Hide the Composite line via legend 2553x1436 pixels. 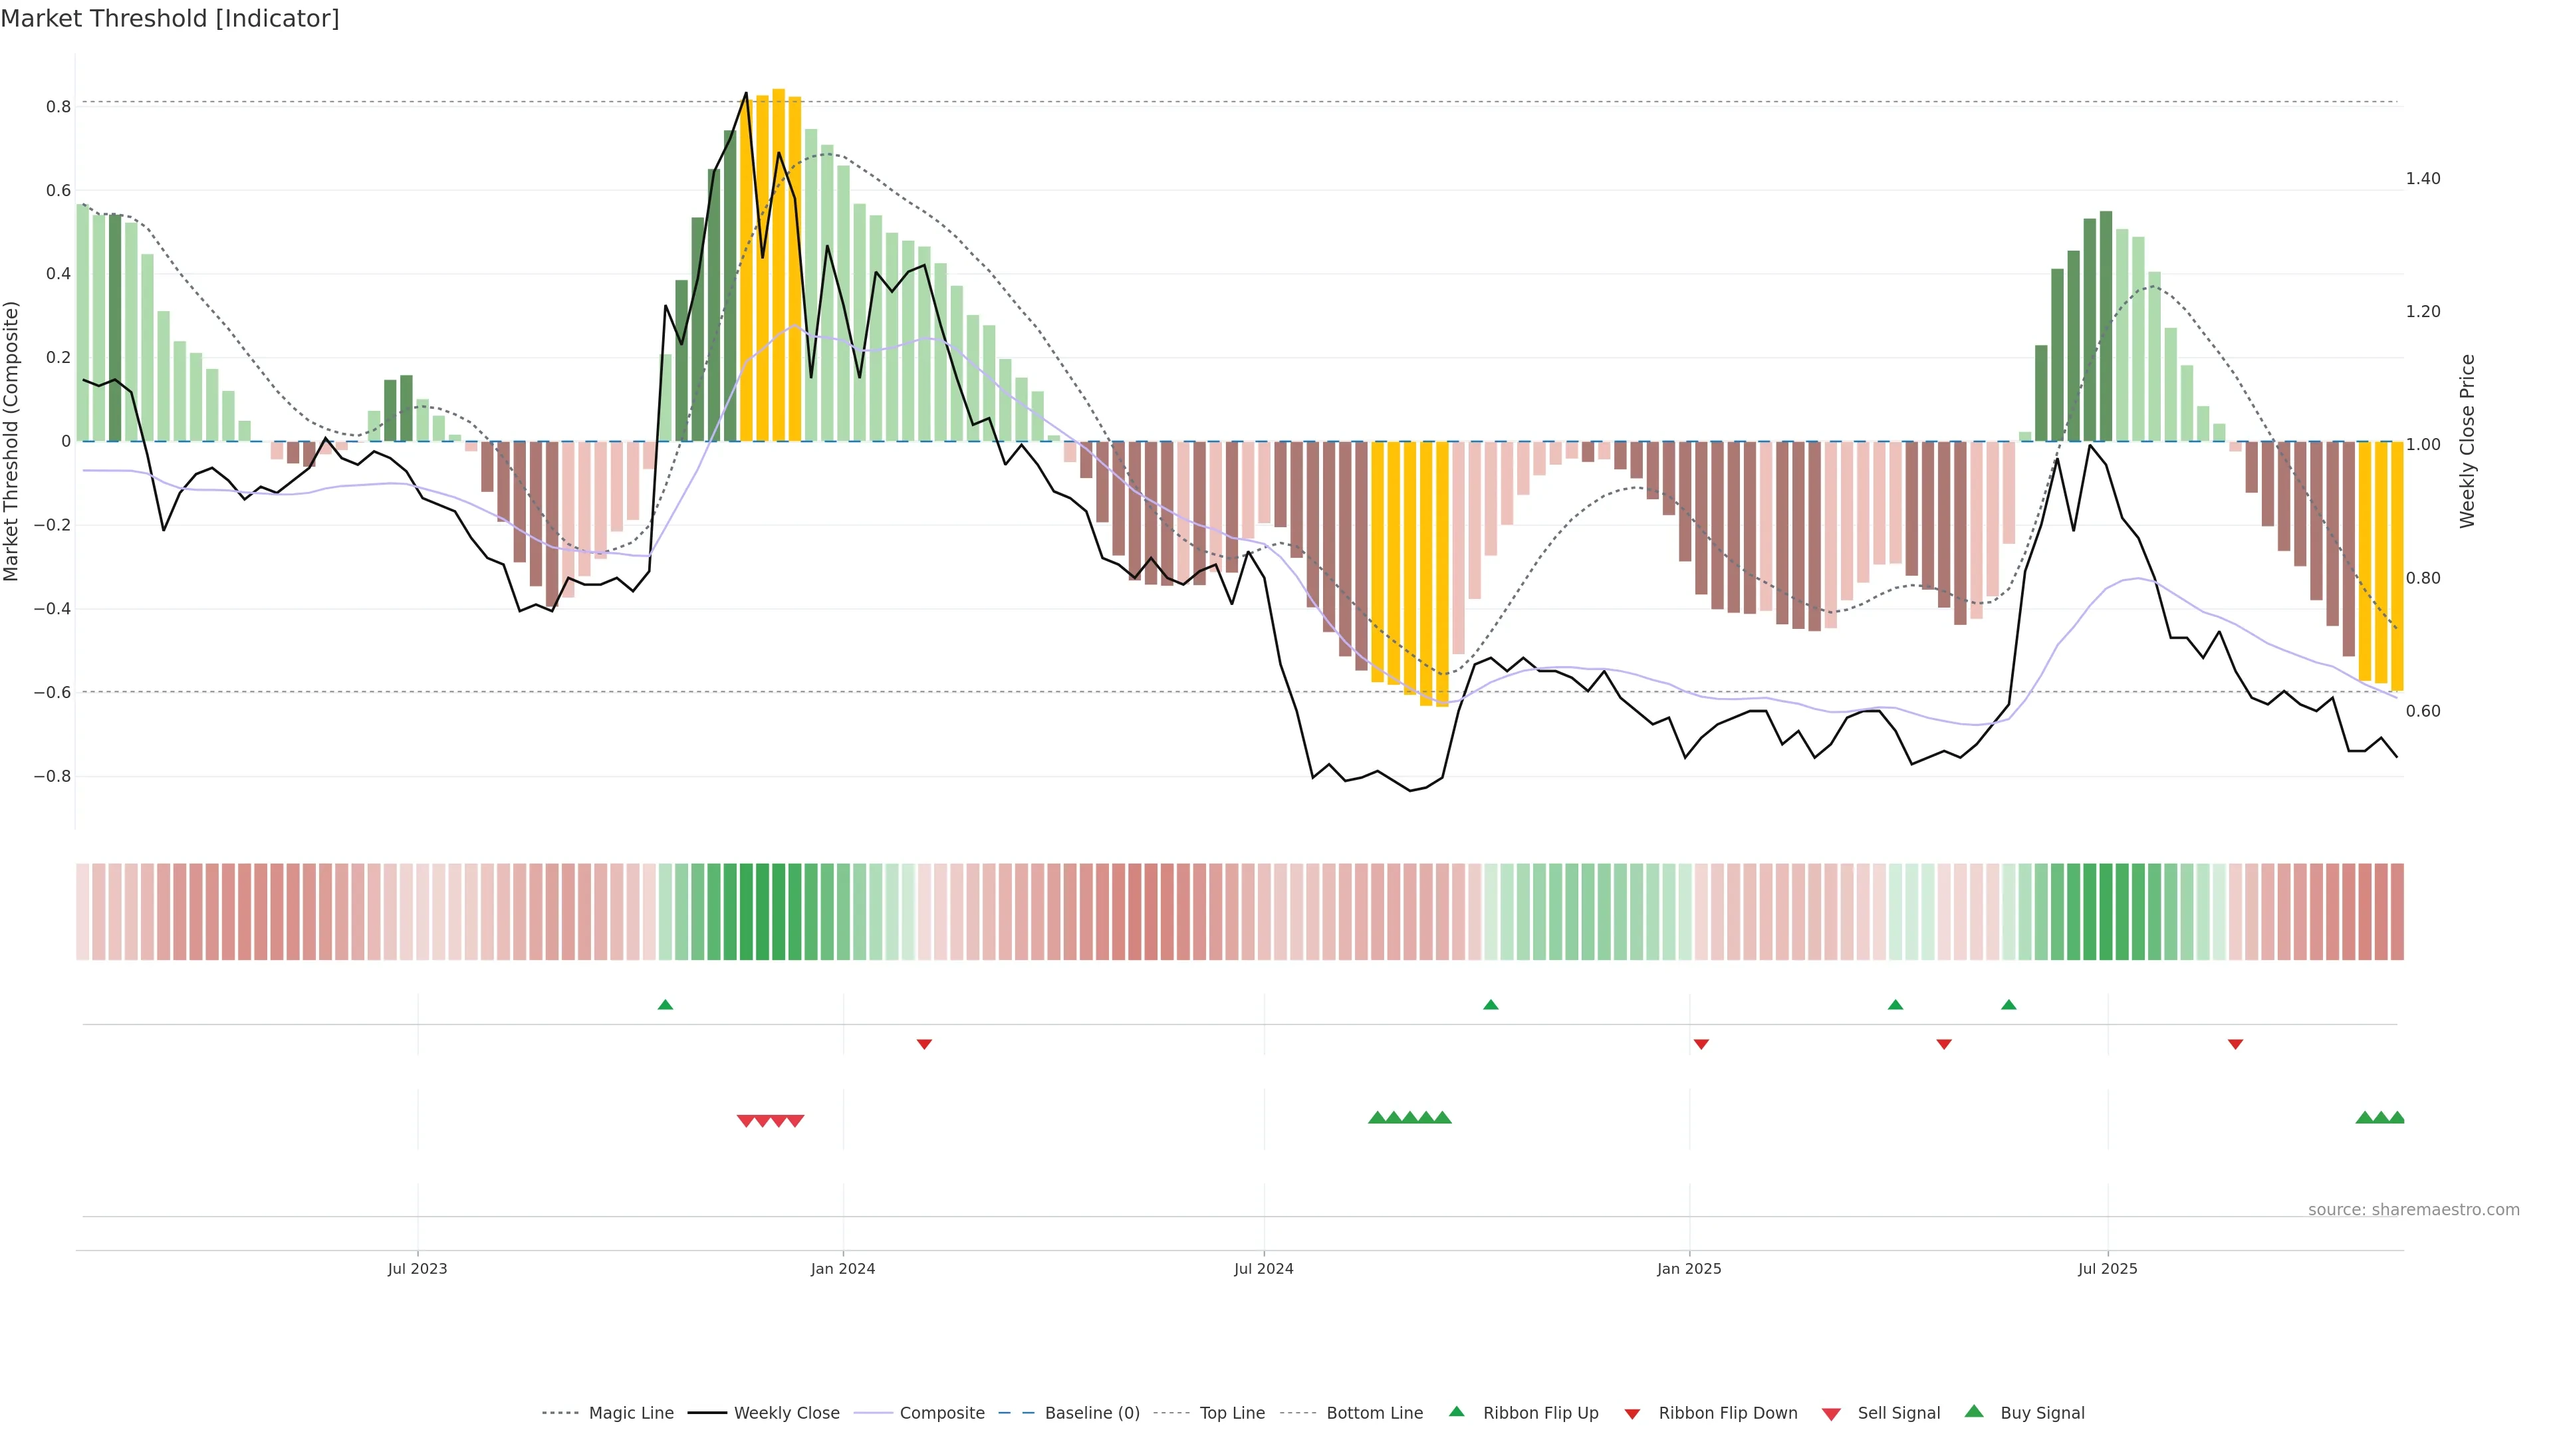(941, 1413)
